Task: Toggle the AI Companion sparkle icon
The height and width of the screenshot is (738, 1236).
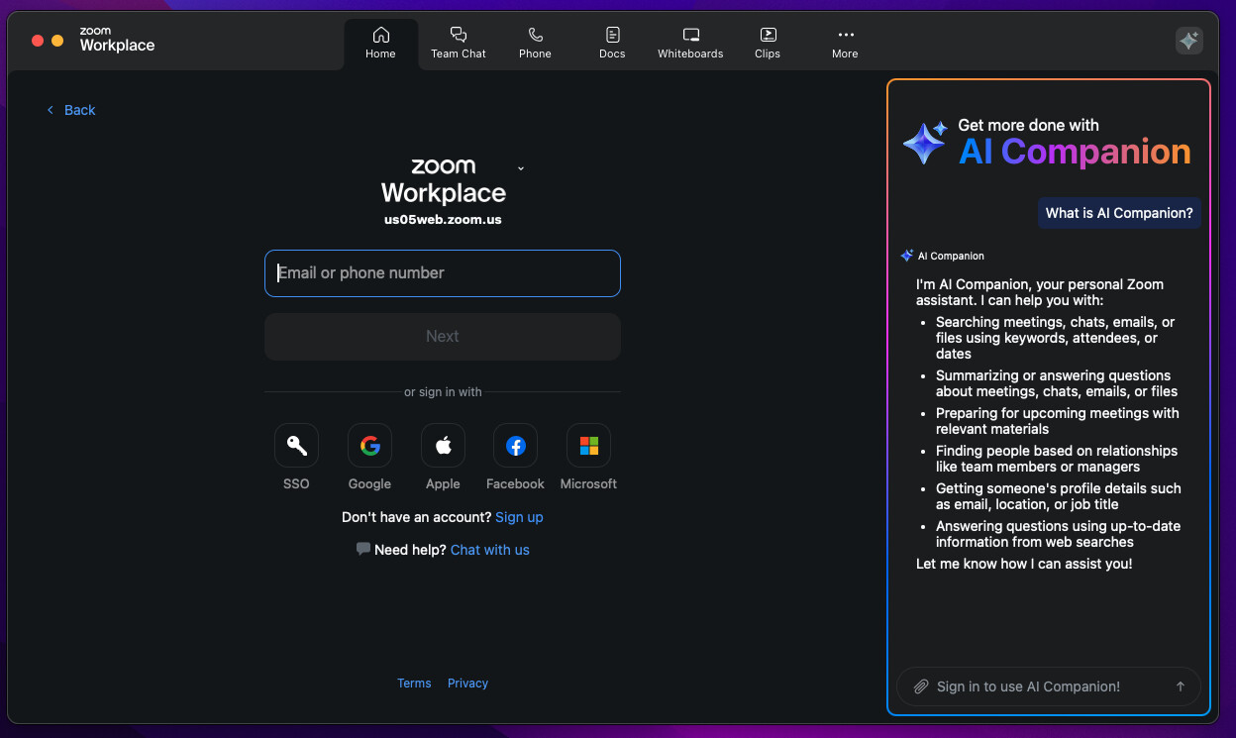Action: coord(1188,41)
